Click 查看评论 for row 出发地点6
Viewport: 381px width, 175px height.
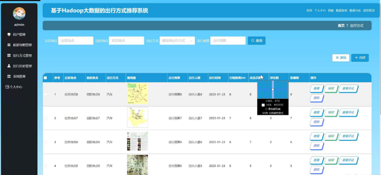click(348, 136)
